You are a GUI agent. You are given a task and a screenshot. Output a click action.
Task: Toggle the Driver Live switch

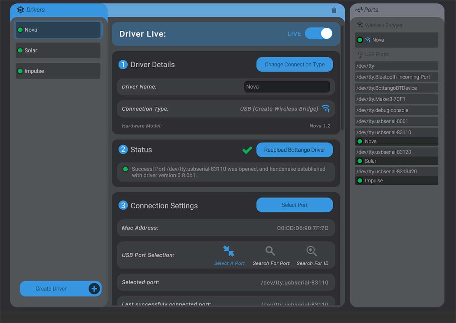[x=318, y=34]
